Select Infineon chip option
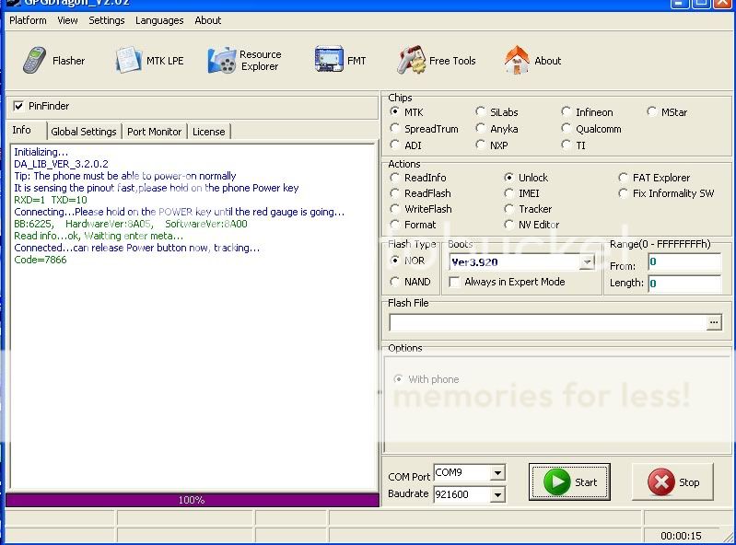This screenshot has height=545, width=736. coord(567,111)
